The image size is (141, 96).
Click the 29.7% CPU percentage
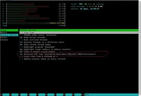tap(62, 21)
